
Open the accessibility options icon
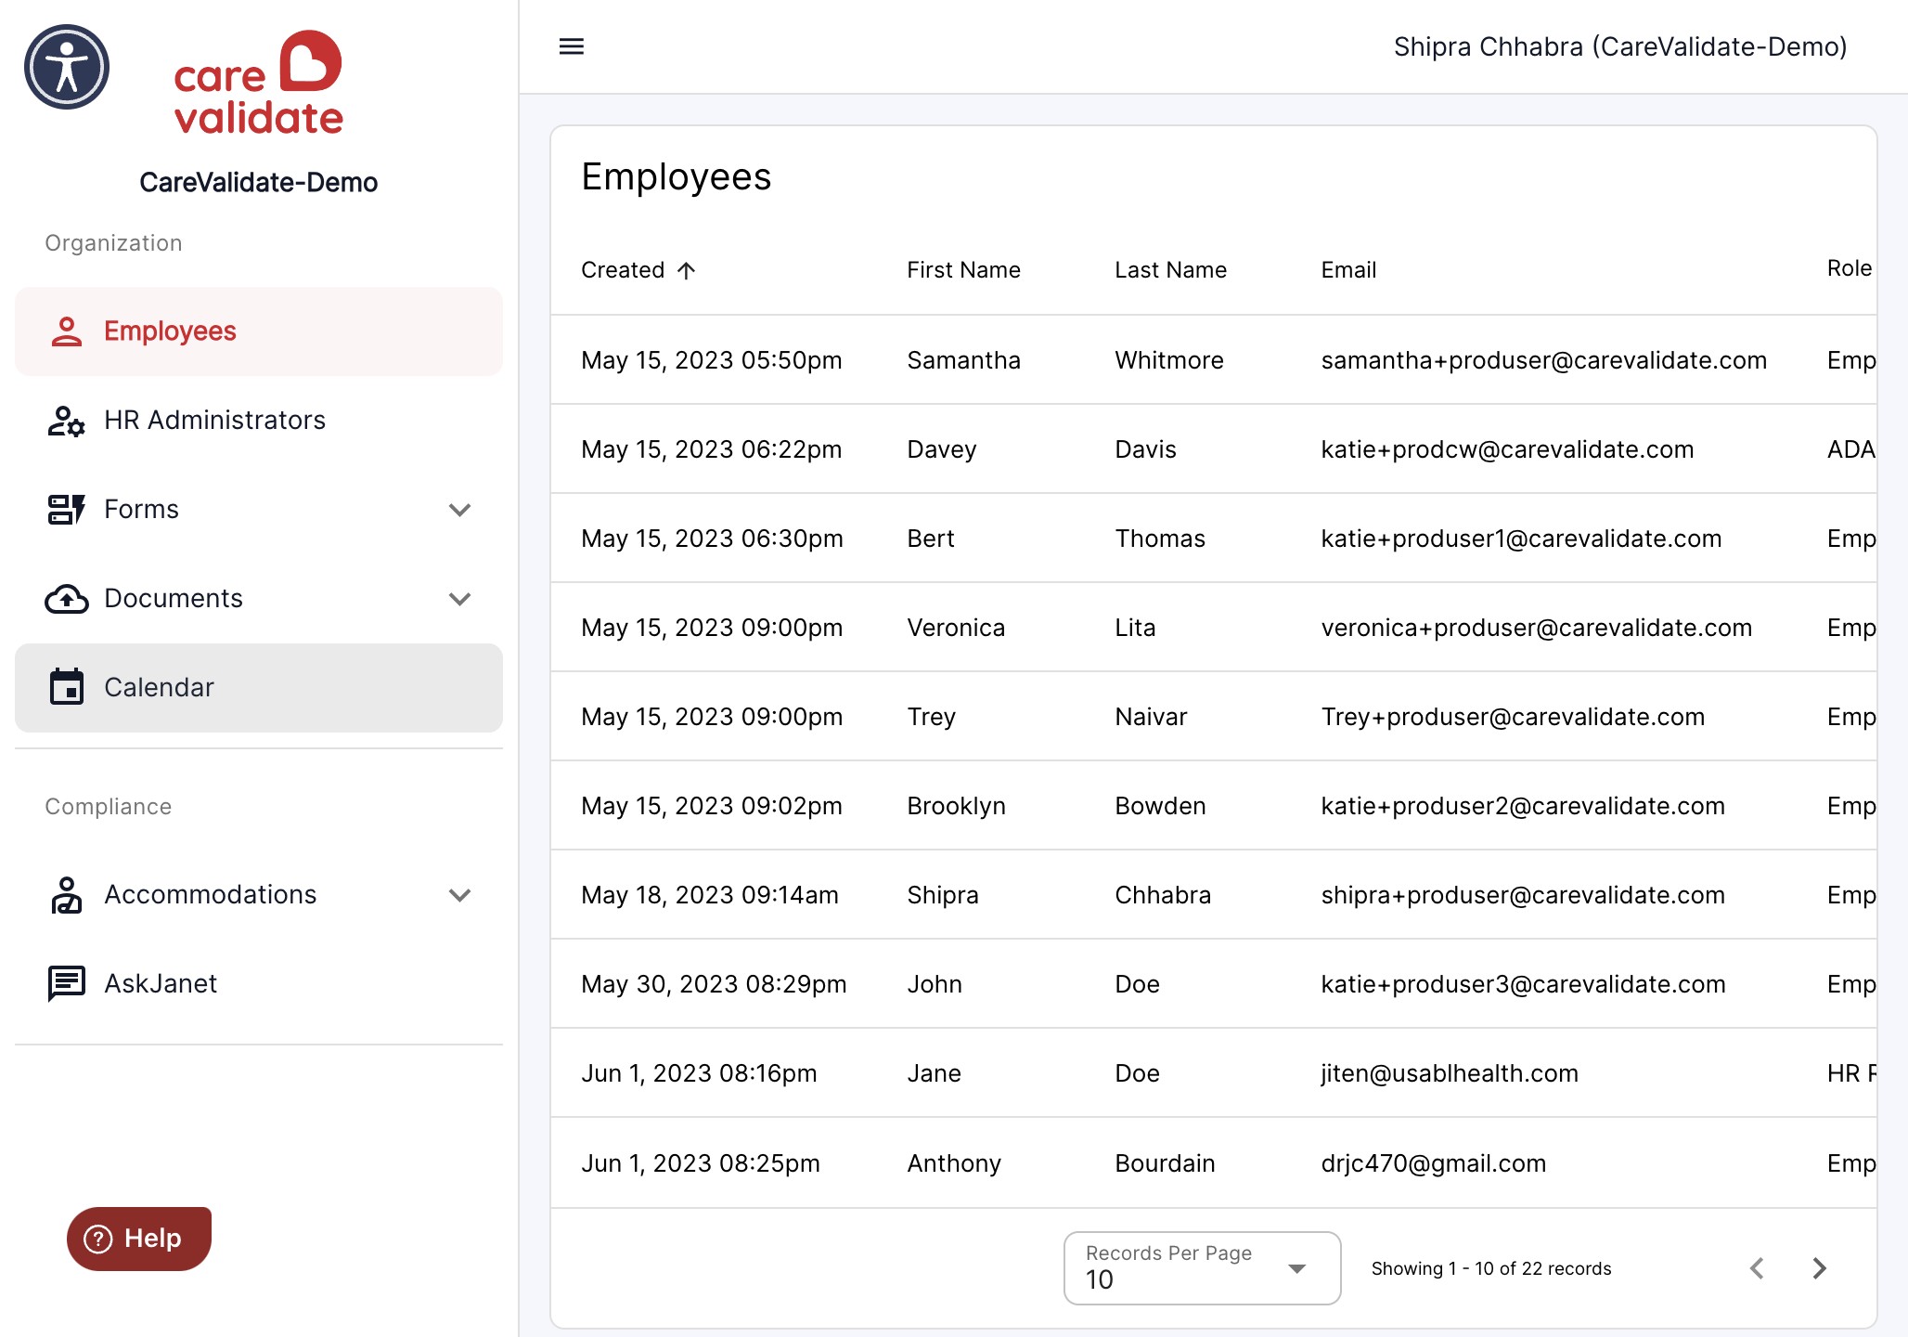pyautogui.click(x=67, y=67)
